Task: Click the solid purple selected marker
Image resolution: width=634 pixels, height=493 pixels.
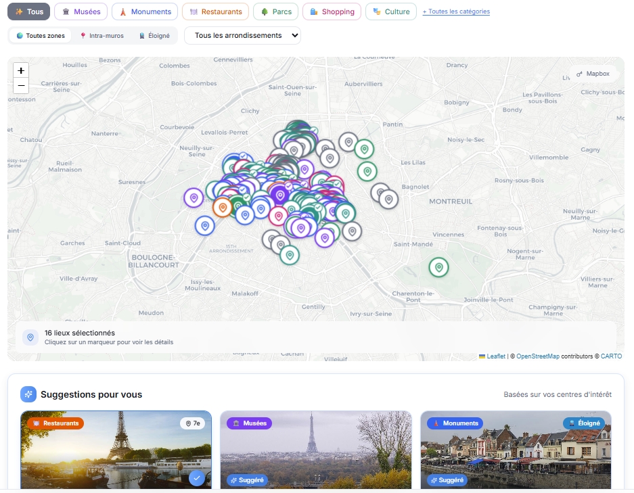Action: click(x=280, y=195)
